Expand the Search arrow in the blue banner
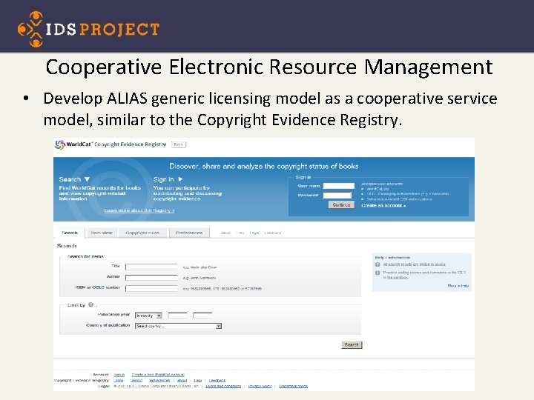Viewport: 534px width, 400px height. pyautogui.click(x=87, y=179)
